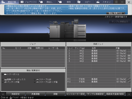Open the 調整 button

click(56, 94)
